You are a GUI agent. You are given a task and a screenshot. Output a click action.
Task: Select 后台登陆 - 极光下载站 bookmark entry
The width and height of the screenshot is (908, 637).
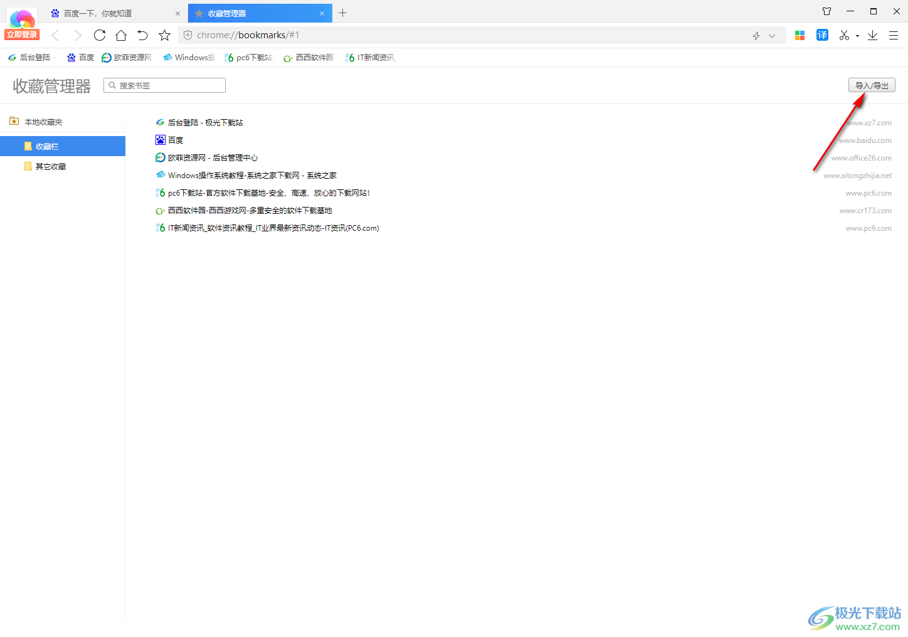pyautogui.click(x=205, y=123)
